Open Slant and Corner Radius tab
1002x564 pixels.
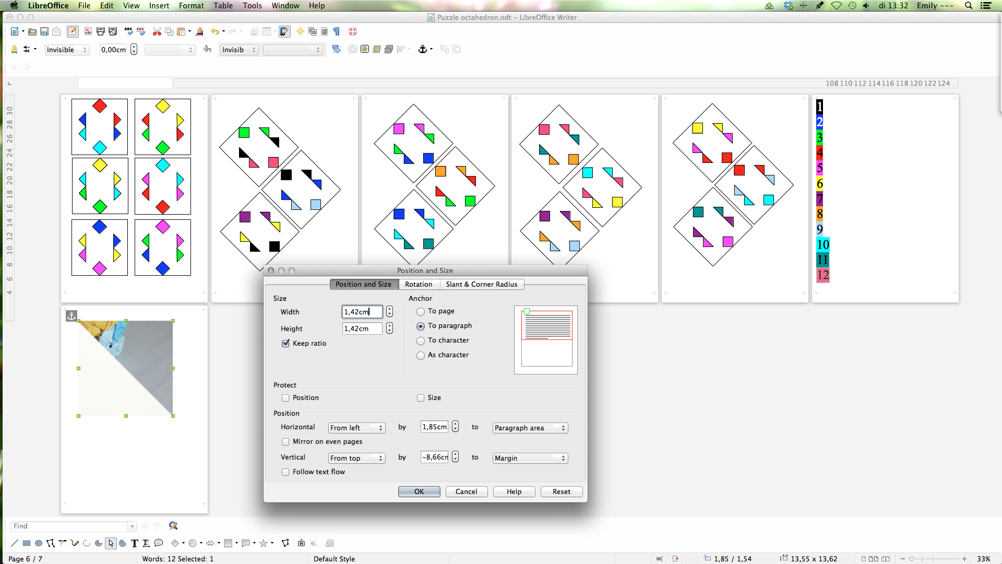pos(481,284)
